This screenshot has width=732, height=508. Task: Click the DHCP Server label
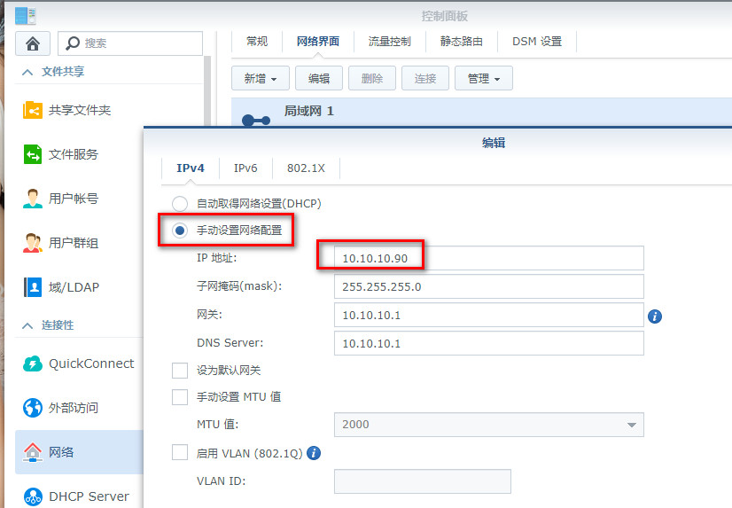(89, 496)
